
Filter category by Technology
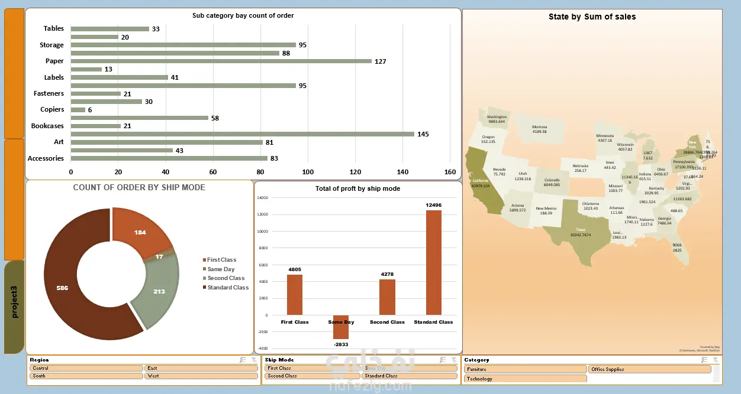(x=526, y=379)
